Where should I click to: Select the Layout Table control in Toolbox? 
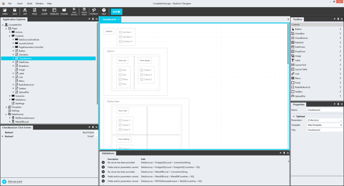tap(301, 69)
